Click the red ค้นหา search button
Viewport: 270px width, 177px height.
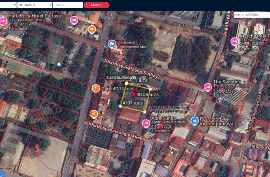tap(96, 5)
